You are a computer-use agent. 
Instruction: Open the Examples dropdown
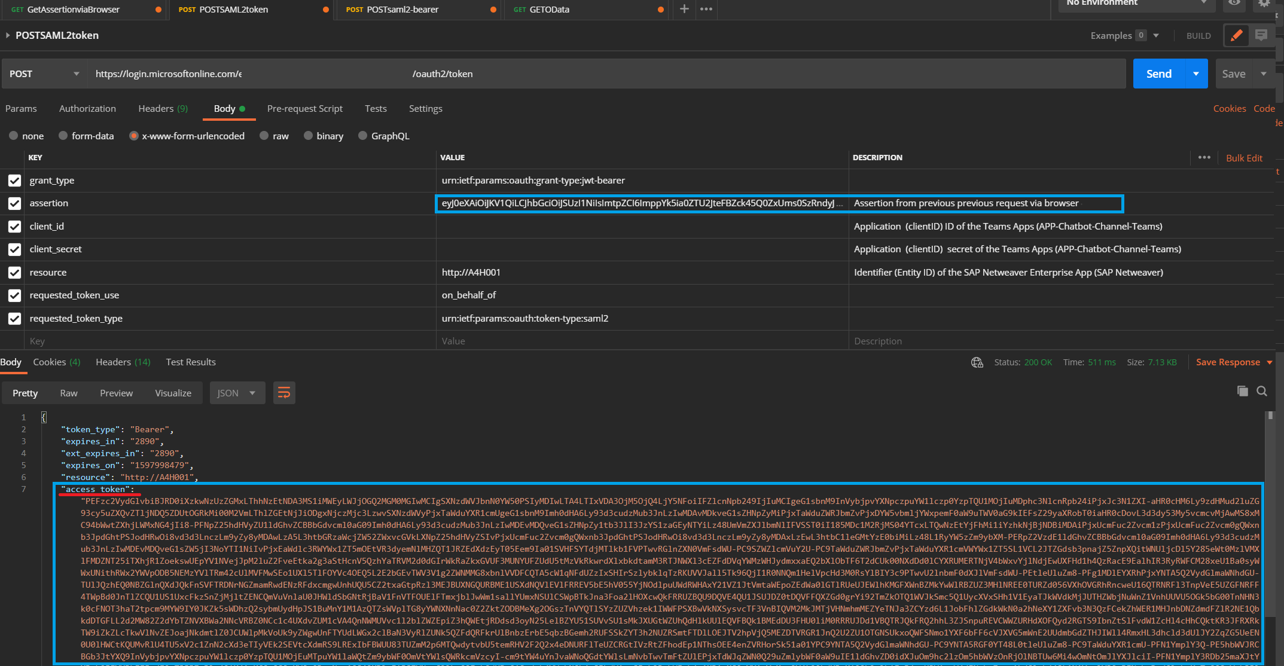click(1124, 35)
